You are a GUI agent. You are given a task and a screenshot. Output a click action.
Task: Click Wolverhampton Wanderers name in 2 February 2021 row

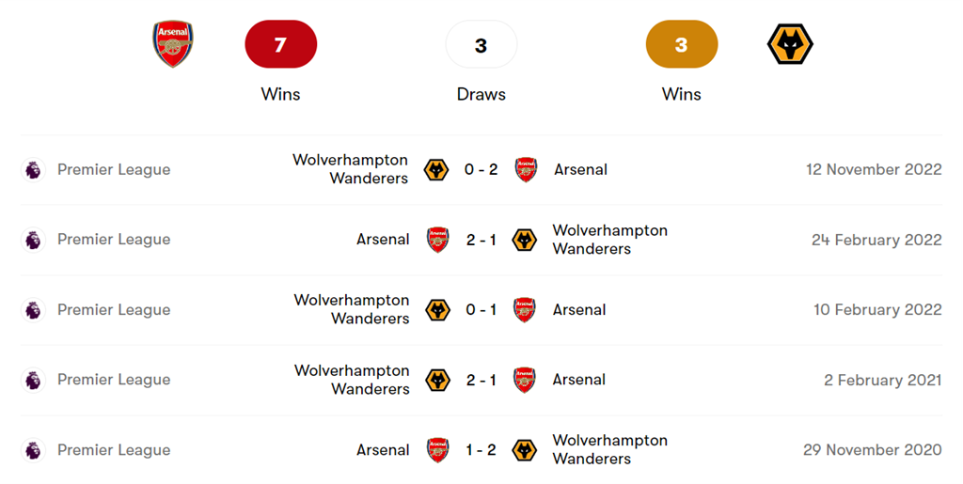coord(352,380)
